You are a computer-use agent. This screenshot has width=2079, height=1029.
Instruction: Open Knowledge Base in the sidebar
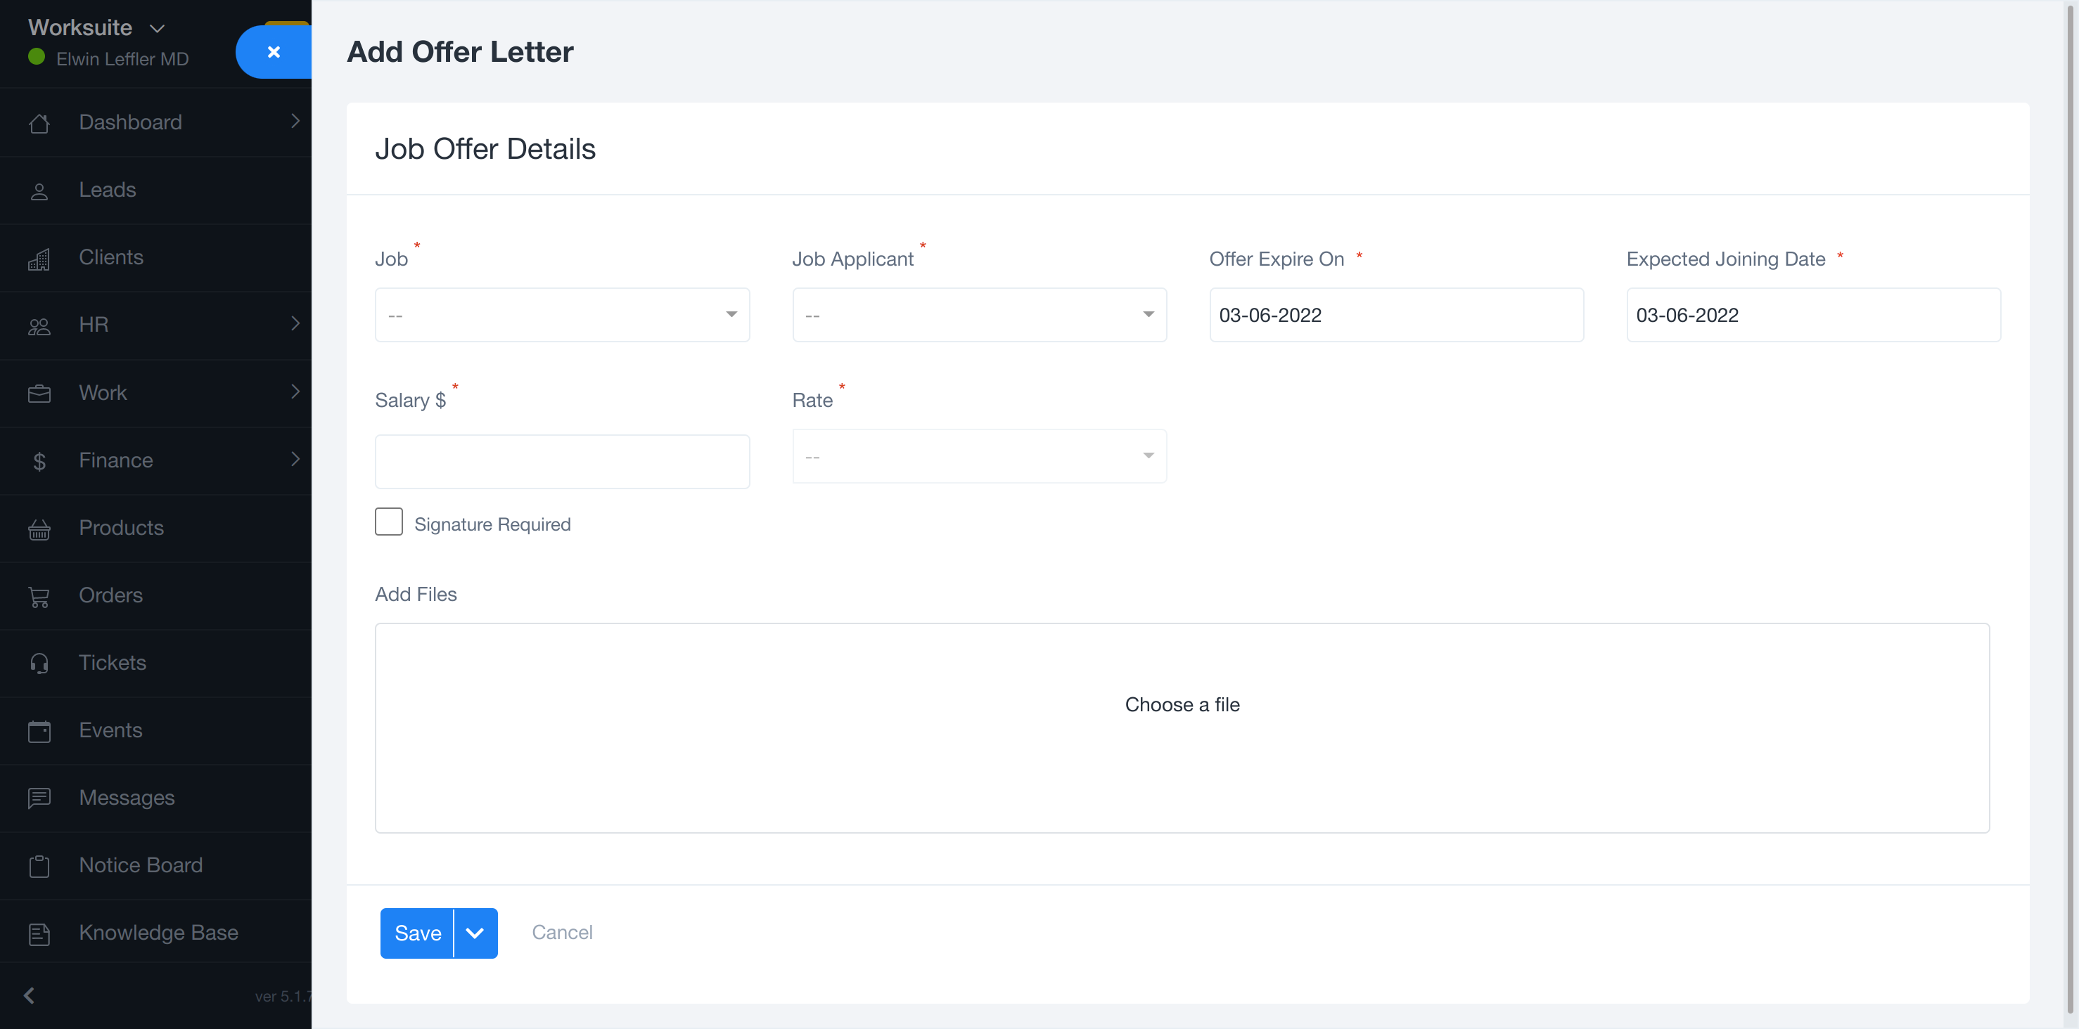tap(158, 933)
